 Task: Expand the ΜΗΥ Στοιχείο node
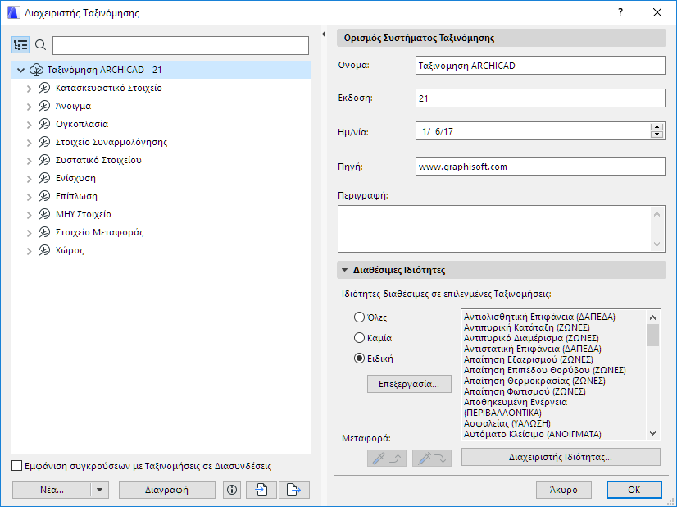click(29, 215)
